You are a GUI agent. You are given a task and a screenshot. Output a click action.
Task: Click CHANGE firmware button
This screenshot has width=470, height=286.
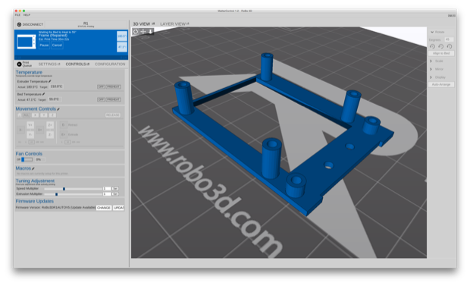pyautogui.click(x=104, y=208)
